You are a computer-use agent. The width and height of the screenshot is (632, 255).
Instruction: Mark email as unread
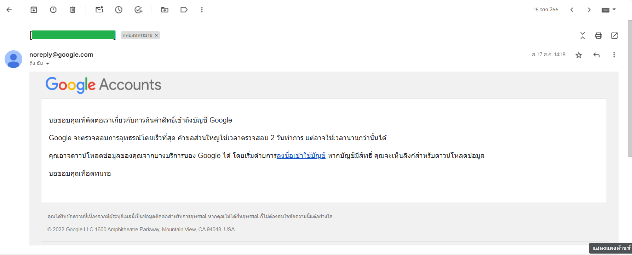[x=99, y=10]
